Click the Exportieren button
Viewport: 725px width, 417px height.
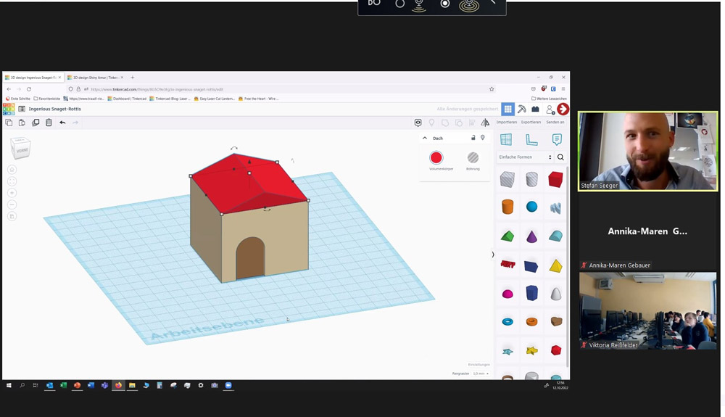[531, 122]
